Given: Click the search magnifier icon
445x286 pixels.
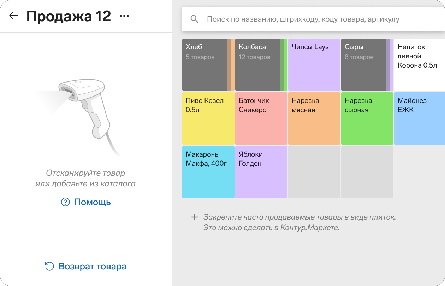Looking at the screenshot, I should click(x=194, y=19).
